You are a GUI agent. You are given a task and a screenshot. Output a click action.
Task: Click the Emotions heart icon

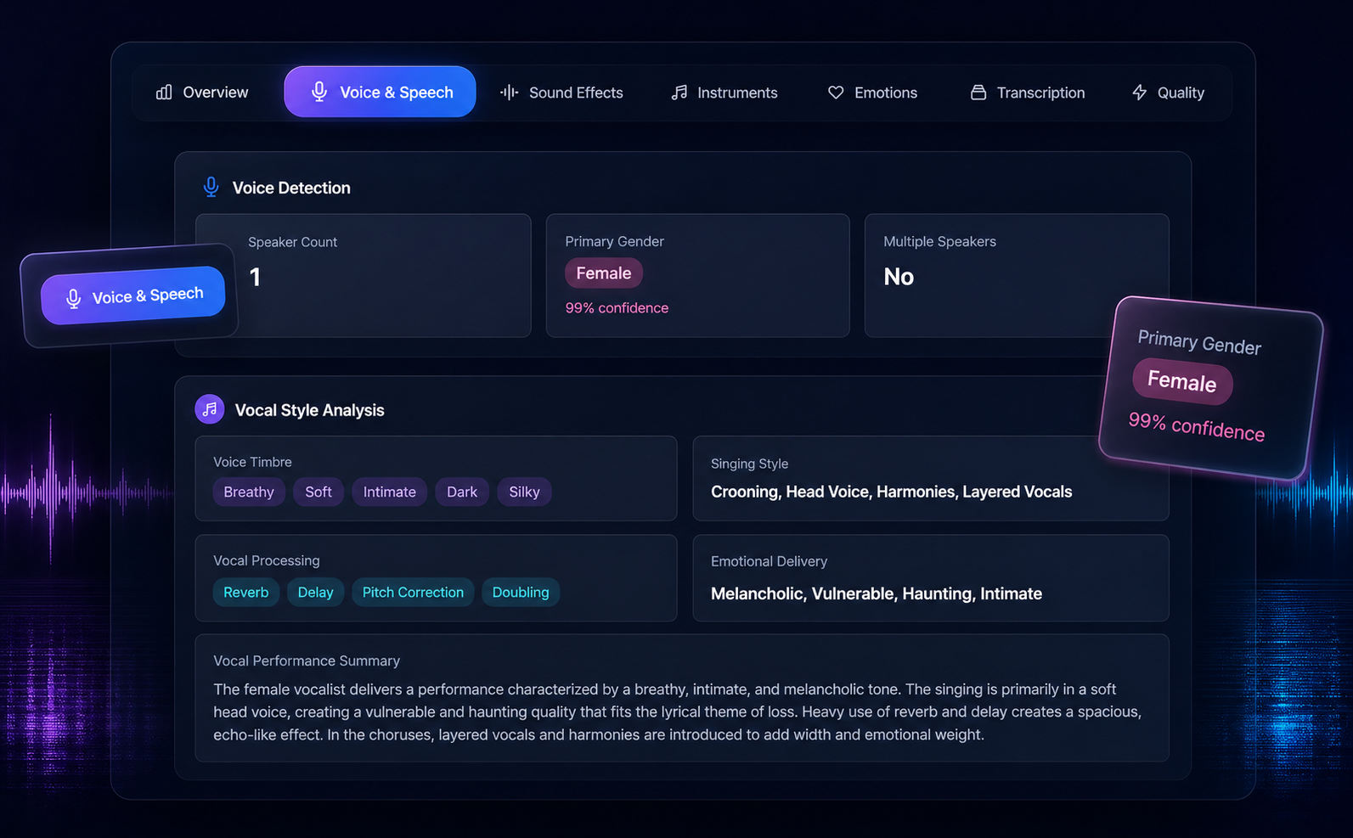tap(836, 93)
